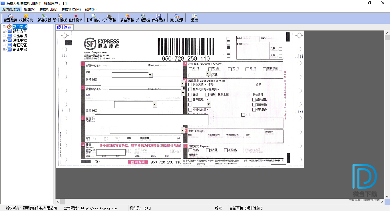Image resolution: width=390 pixels, height=211 pixels.
Task: Check the 次日 service checkbox
Action: tap(230, 69)
